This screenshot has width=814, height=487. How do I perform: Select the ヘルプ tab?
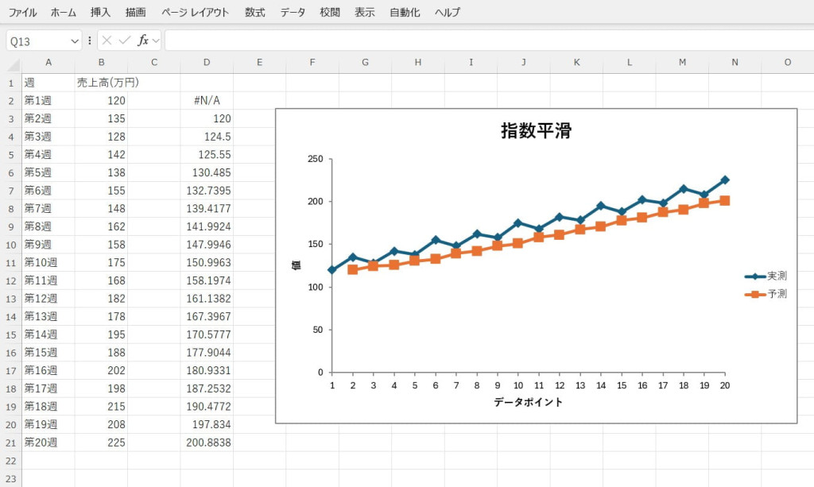447,13
